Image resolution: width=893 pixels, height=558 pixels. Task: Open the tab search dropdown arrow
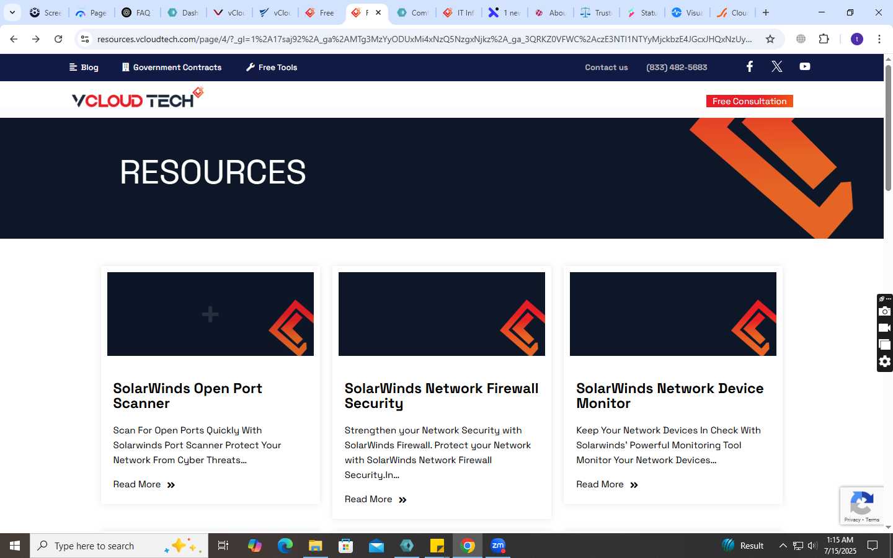pos(12,12)
